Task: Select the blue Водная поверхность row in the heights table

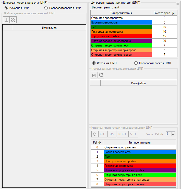Action: point(121,22)
